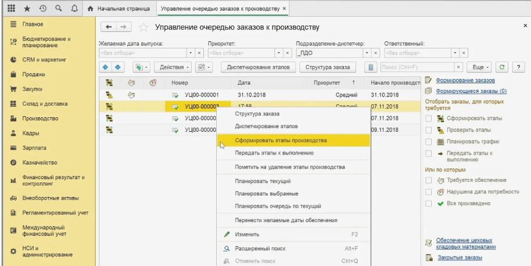531x266 pixels.
Task: Choose Передать этапы к выполнению in menu
Action: click(x=293, y=153)
